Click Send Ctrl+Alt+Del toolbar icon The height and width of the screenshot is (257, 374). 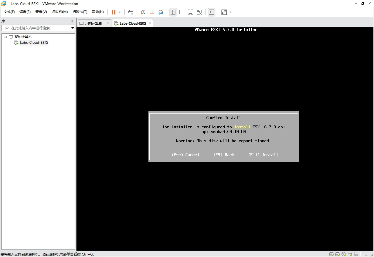coord(131,12)
